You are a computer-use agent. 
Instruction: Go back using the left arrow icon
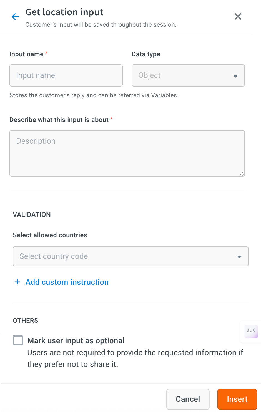coord(15,17)
